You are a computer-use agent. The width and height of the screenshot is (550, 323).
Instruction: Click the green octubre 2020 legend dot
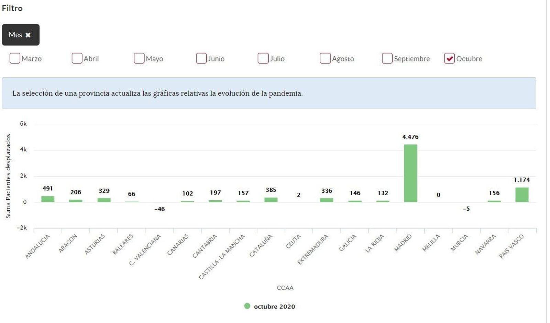point(247,306)
